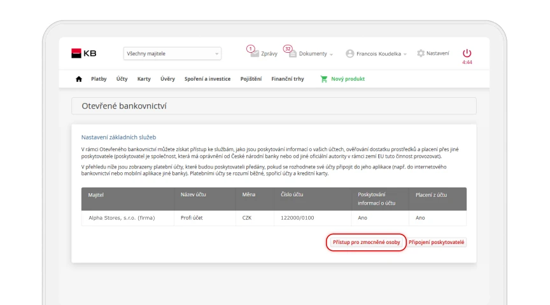Screen dimensions: 550x305
Task: Click the KB bank logo
Action: (83, 53)
